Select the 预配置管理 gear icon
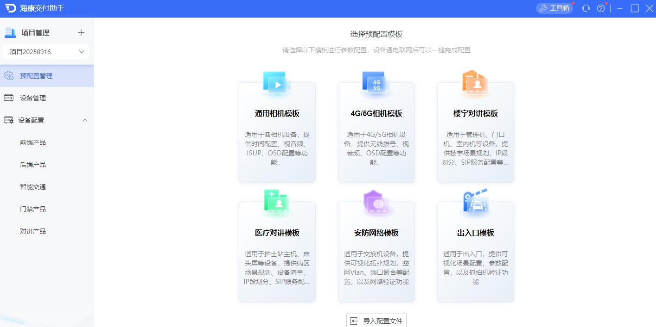This screenshot has width=656, height=327. tap(8, 75)
